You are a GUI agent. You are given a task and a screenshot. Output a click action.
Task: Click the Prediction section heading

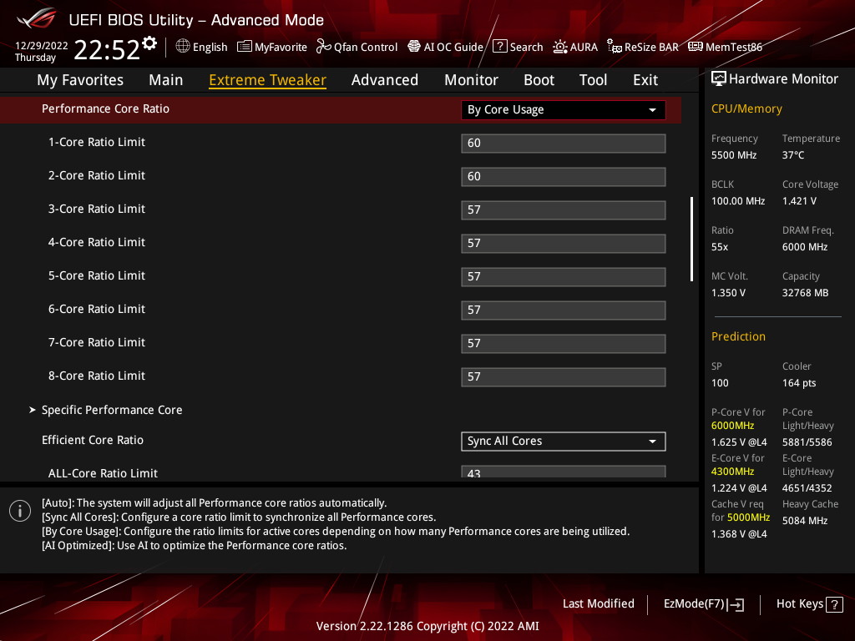pyautogui.click(x=738, y=336)
